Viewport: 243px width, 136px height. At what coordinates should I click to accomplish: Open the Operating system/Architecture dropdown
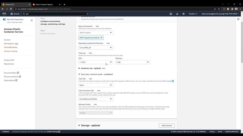click(96, 48)
